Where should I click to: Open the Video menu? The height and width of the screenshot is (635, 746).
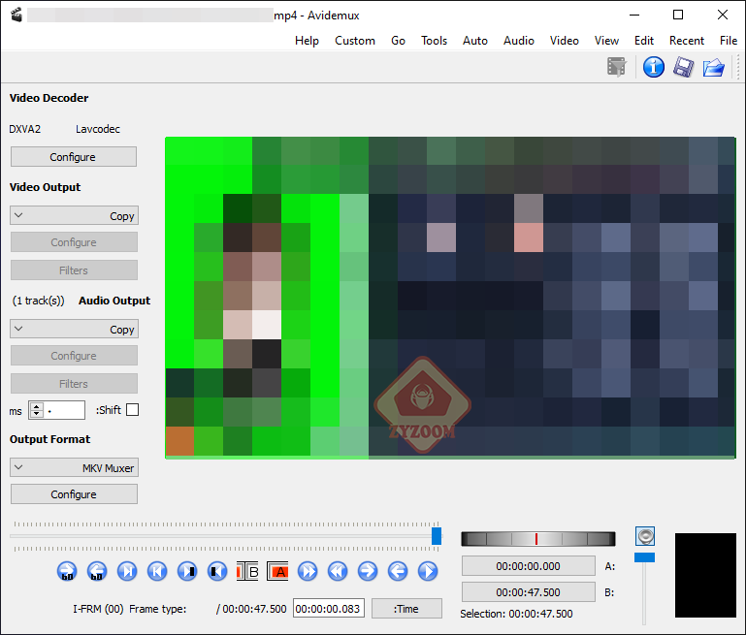(565, 41)
